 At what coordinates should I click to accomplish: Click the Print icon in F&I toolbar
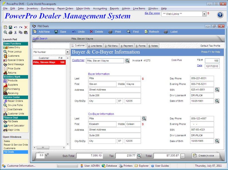coord(111,32)
